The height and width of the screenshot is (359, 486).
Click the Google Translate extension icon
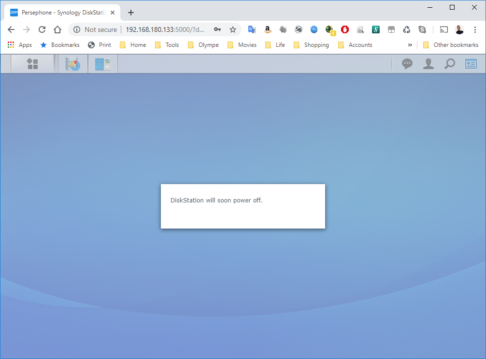tap(252, 29)
